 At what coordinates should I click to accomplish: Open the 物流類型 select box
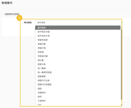[x=79, y=22]
